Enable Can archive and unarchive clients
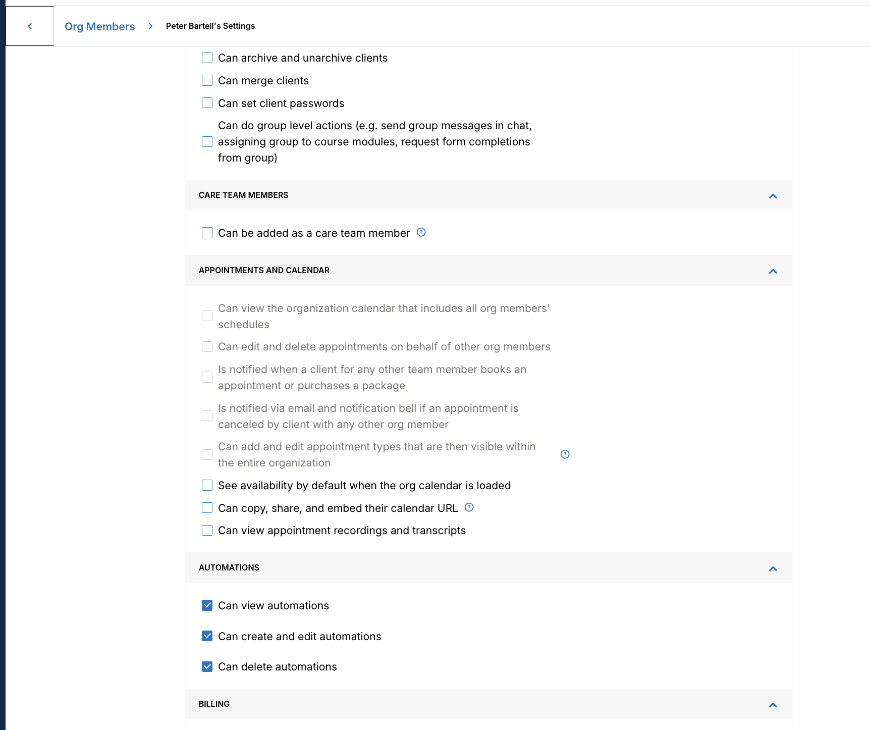This screenshot has height=730, width=870. point(207,58)
